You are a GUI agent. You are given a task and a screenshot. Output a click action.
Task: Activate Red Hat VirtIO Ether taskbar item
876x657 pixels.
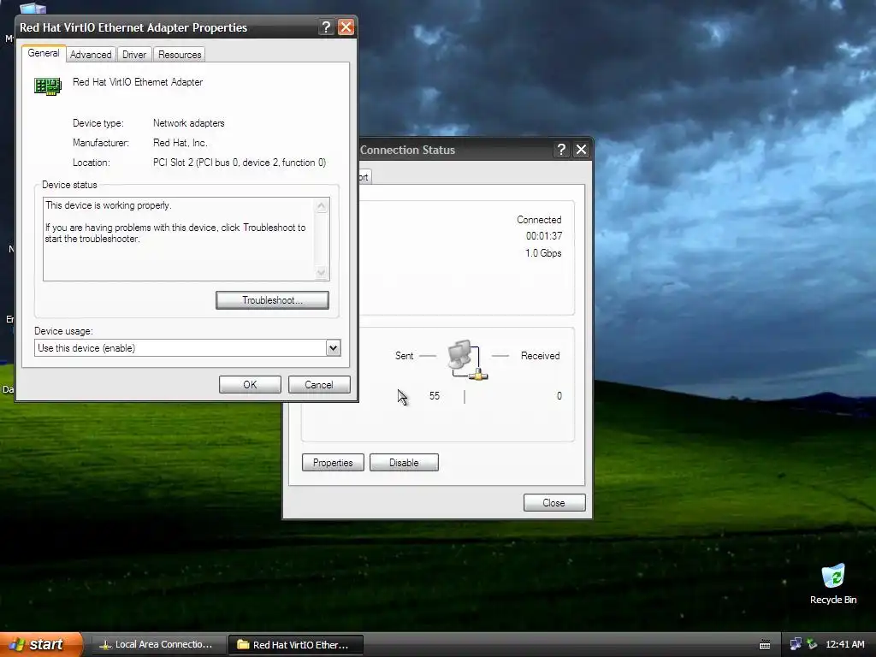[x=296, y=644]
